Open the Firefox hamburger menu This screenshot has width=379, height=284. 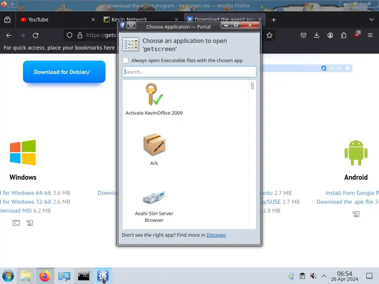point(370,35)
